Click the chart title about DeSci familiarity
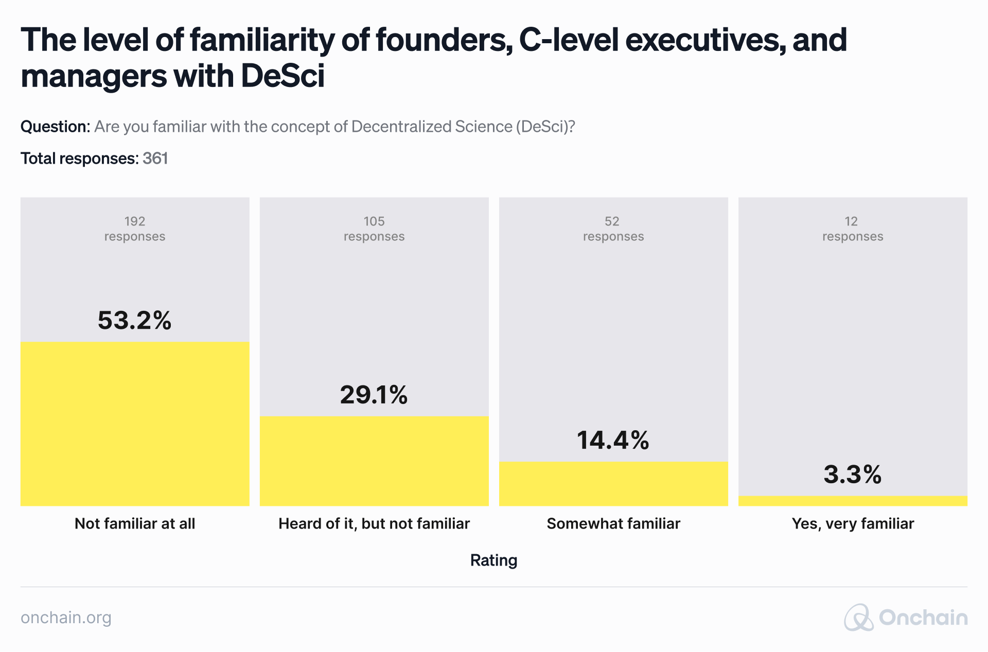 (433, 58)
